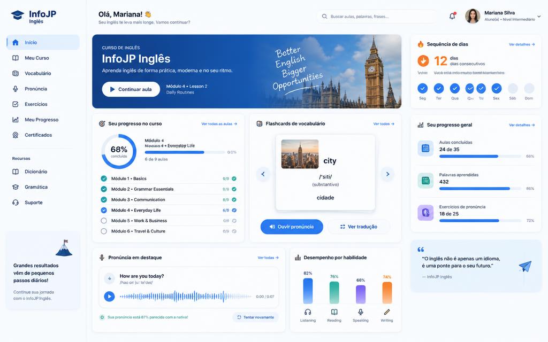
Task: Click the Exercícios de pronúncia stat icon
Action: click(x=425, y=213)
